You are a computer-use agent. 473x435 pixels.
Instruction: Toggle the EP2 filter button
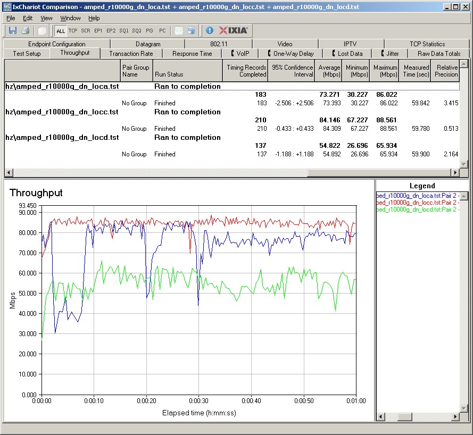(x=111, y=30)
